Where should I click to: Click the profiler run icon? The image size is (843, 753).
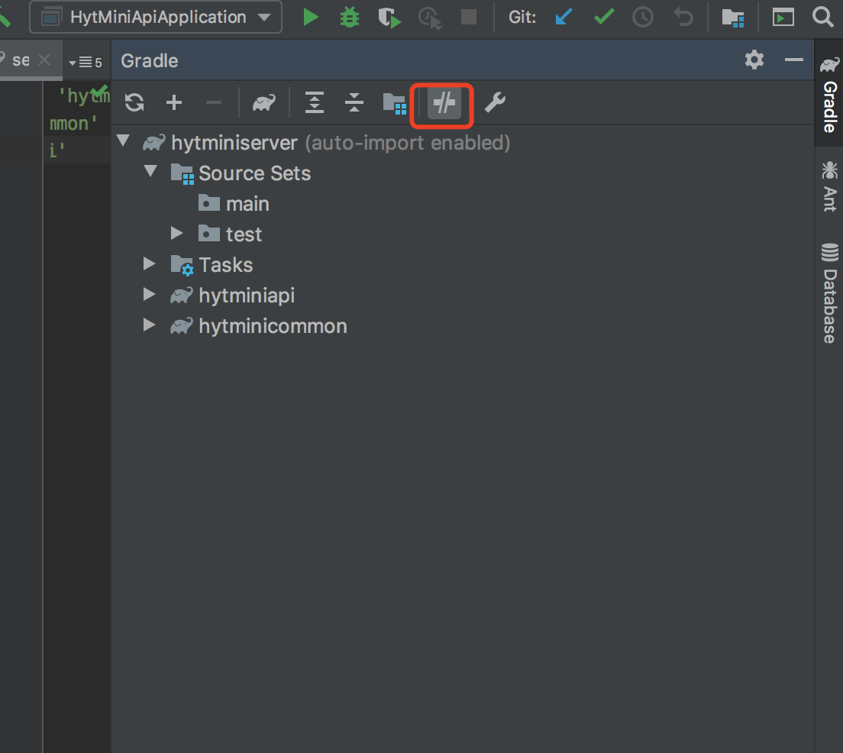(430, 18)
